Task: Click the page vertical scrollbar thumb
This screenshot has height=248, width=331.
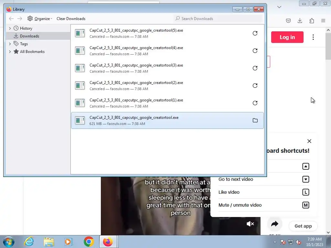Action: click(x=328, y=46)
